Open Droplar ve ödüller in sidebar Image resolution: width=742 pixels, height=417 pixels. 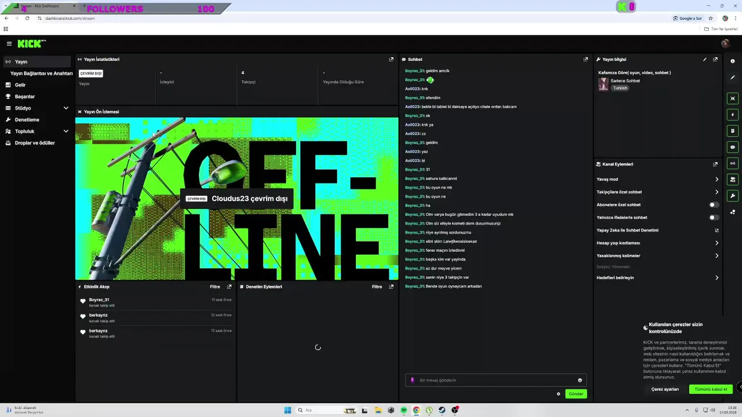37,142
